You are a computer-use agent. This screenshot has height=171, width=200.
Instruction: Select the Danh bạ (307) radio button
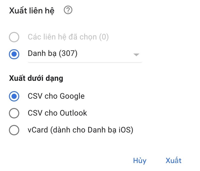pos(14,54)
